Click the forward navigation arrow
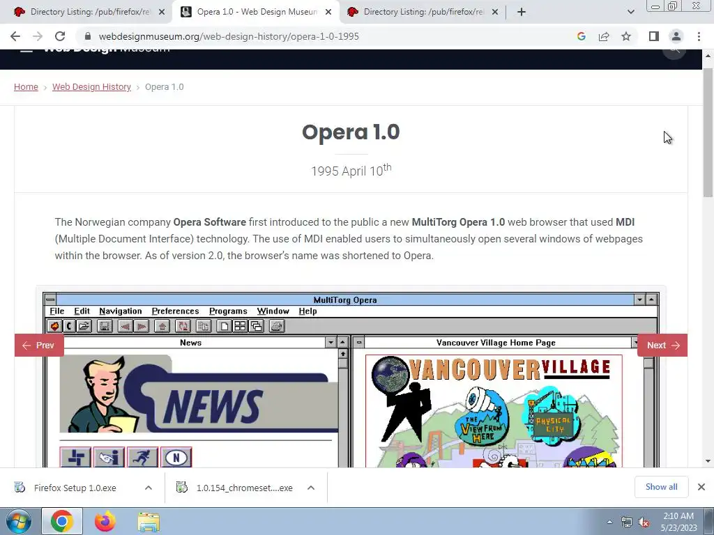714x535 pixels. coord(38,36)
